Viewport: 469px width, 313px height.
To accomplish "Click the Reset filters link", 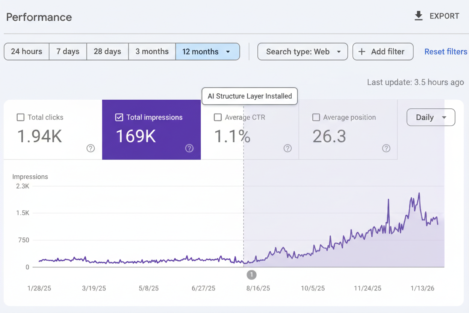I will tap(446, 52).
